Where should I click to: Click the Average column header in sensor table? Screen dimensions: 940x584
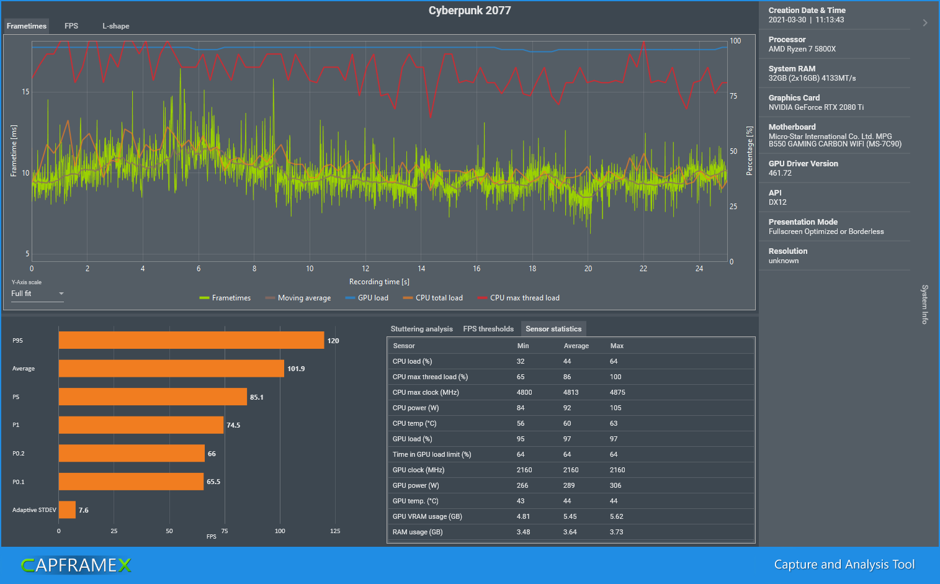[x=576, y=346]
